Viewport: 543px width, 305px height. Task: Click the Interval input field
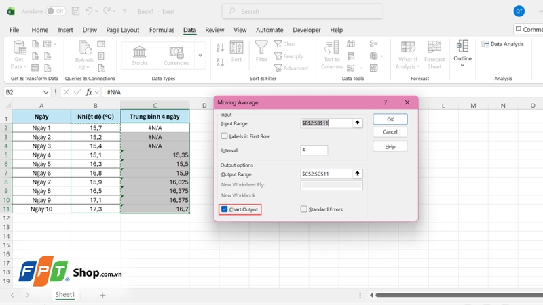(314, 150)
